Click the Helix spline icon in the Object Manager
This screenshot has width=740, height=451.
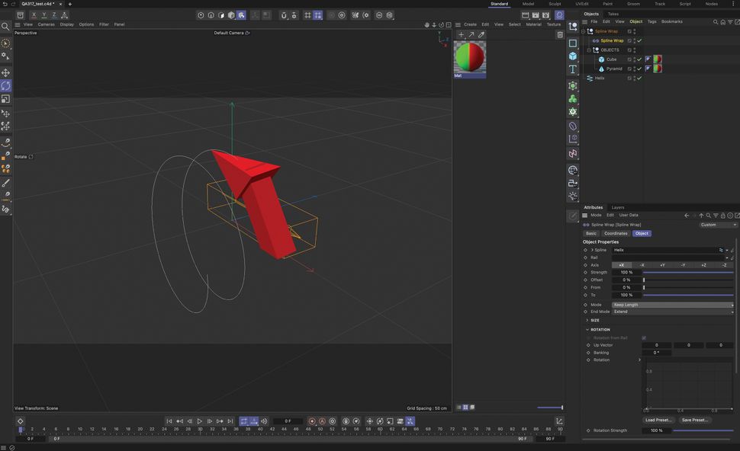point(590,77)
